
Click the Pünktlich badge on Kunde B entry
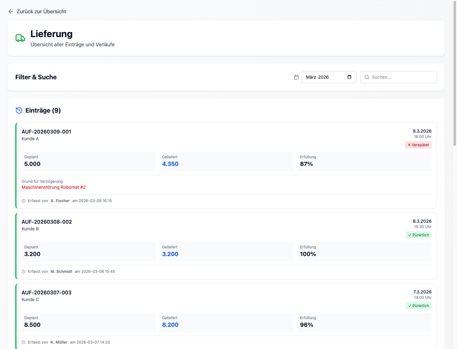419,235
